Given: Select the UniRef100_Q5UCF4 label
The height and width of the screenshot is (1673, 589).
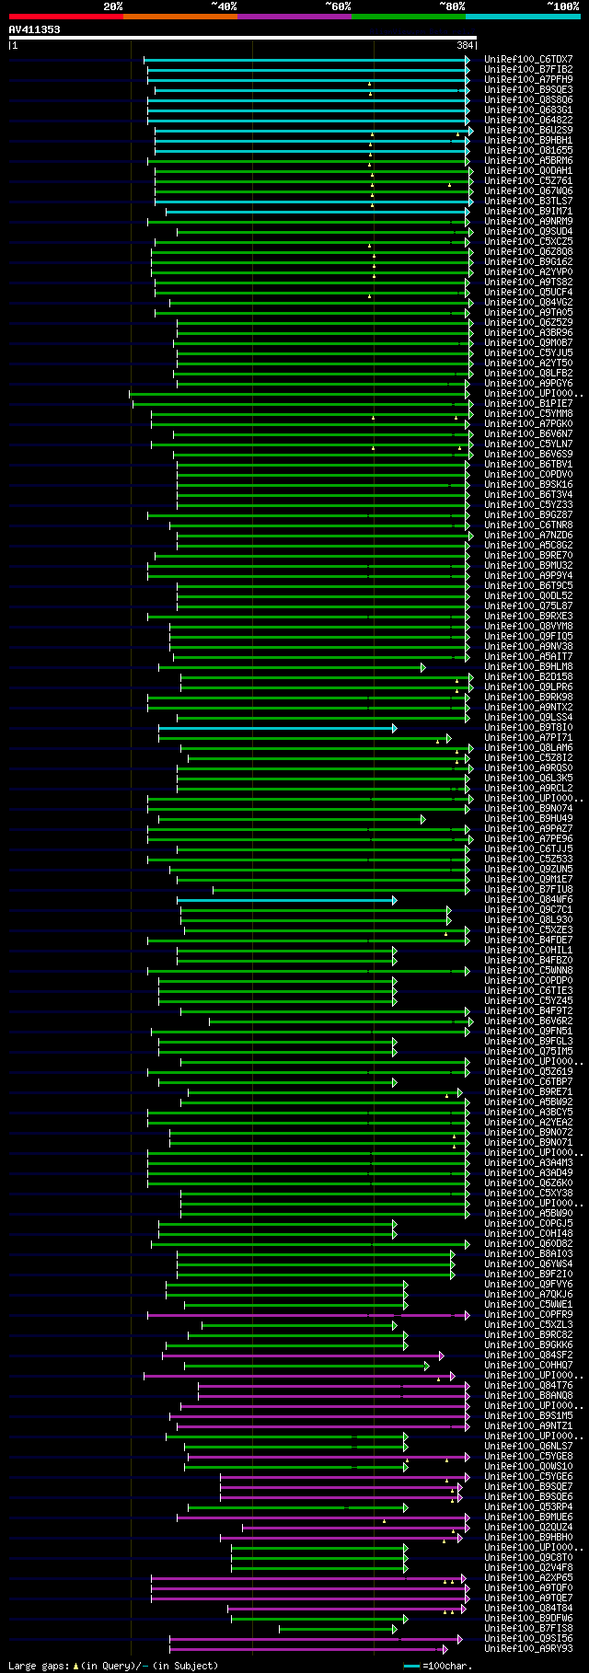Looking at the screenshot, I should coord(528,293).
